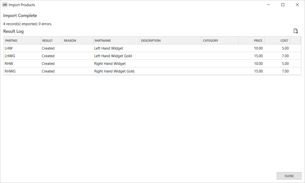Image resolution: width=305 pixels, height=183 pixels.
Task: Maximize the Import Products window
Action: [283, 5]
